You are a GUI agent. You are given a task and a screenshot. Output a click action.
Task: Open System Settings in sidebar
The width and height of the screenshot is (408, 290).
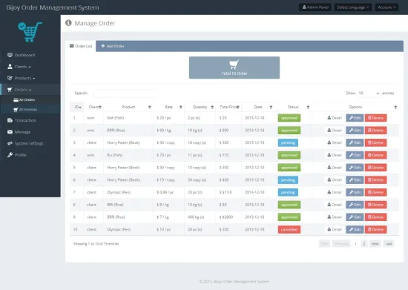(25, 143)
